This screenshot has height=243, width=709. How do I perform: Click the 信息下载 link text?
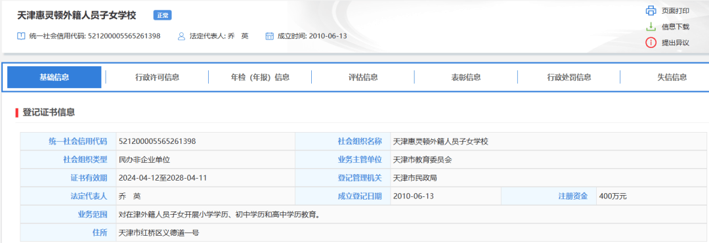675,27
